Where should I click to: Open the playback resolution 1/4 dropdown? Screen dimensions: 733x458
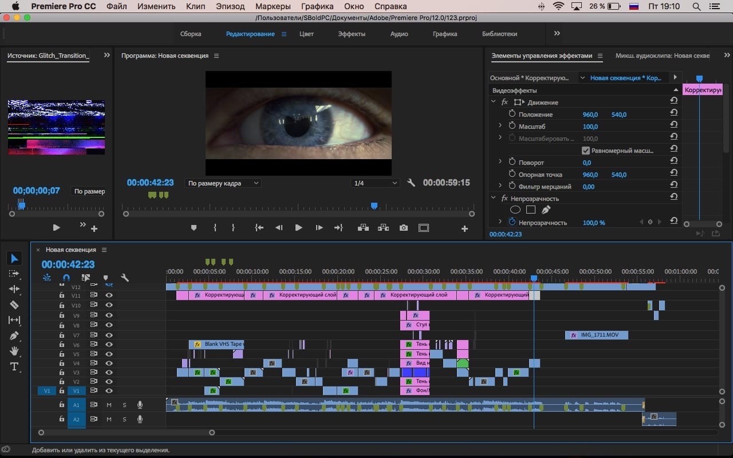[x=375, y=183]
